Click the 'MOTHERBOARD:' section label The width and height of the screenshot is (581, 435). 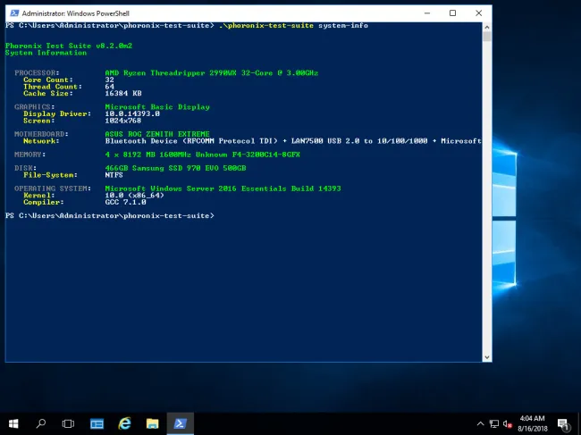(41, 134)
